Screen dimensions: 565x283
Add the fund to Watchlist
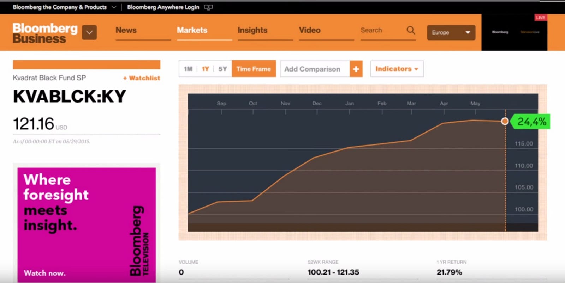142,78
